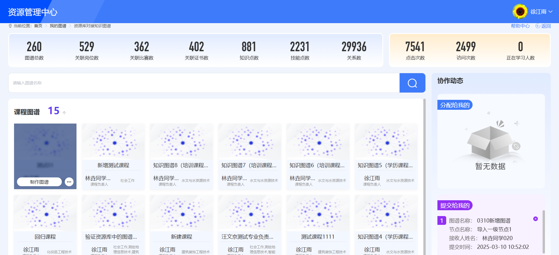Click the 图谱名称 0310新增图谱 entry
The width and height of the screenshot is (559, 255).
(x=480, y=220)
